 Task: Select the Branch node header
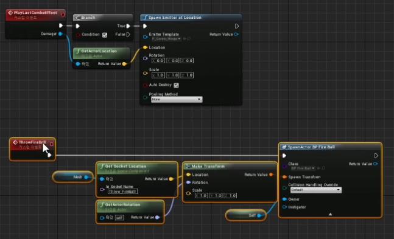point(103,17)
